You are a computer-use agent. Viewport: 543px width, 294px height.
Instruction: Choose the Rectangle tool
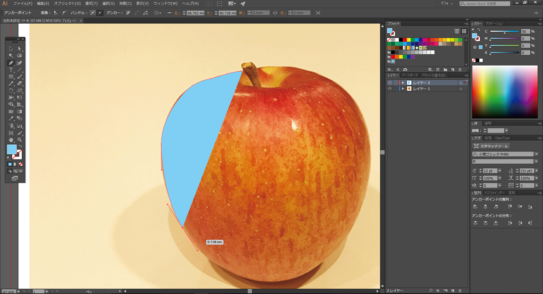point(11,76)
